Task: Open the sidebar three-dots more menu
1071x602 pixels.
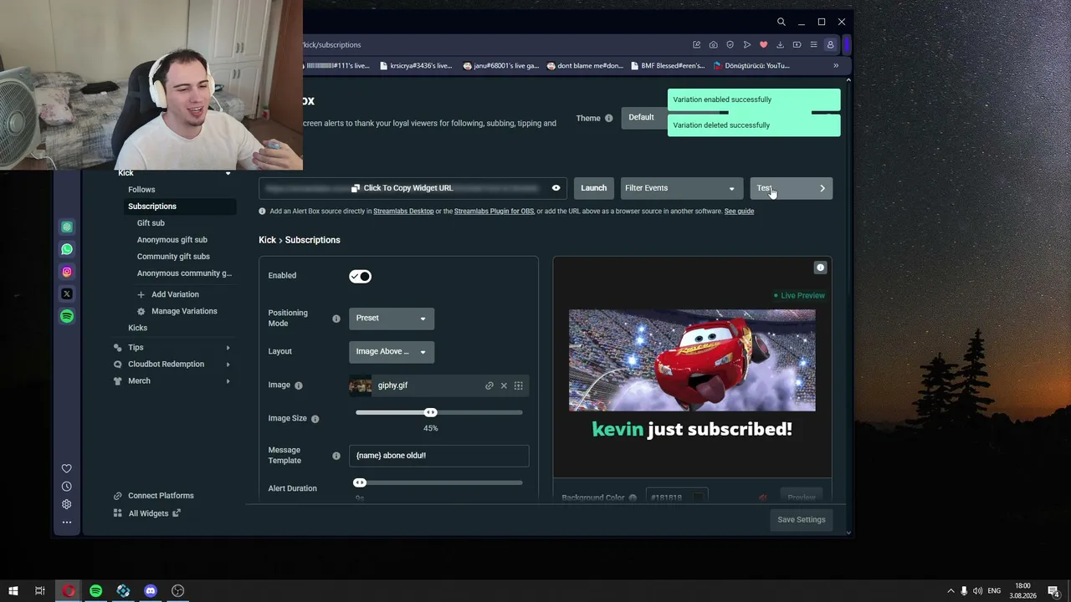Action: [67, 523]
